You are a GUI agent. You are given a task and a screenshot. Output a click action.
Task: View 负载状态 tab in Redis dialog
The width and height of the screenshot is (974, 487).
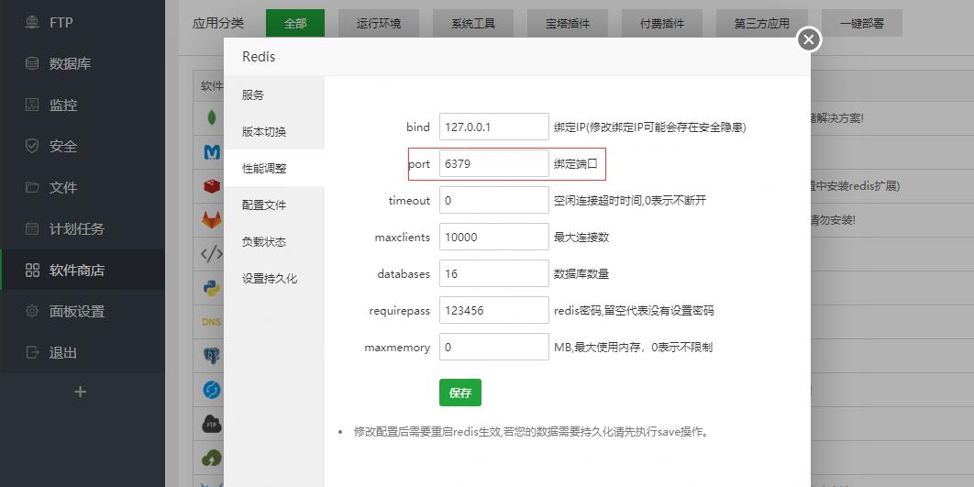click(x=274, y=241)
